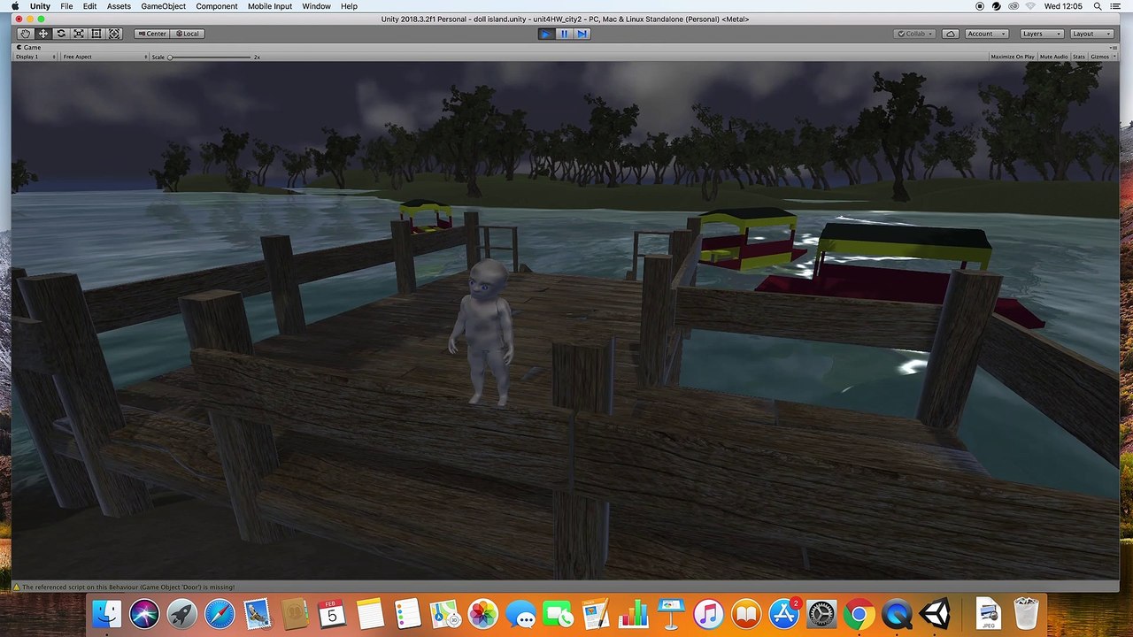Open the Window menu
This screenshot has height=637, width=1133.
[x=316, y=6]
